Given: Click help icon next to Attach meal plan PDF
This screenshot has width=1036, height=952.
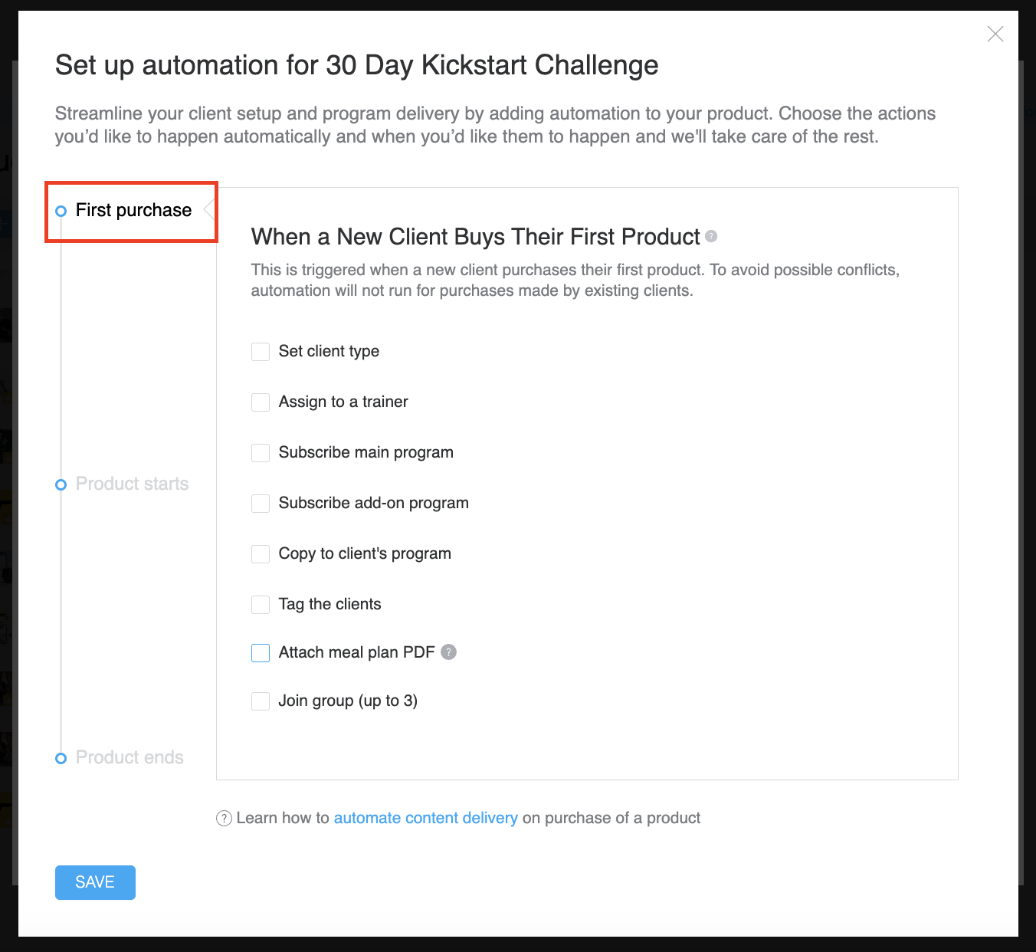Looking at the screenshot, I should pos(449,652).
